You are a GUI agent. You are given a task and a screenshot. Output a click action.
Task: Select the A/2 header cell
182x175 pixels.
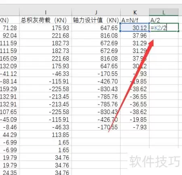coord(164,20)
